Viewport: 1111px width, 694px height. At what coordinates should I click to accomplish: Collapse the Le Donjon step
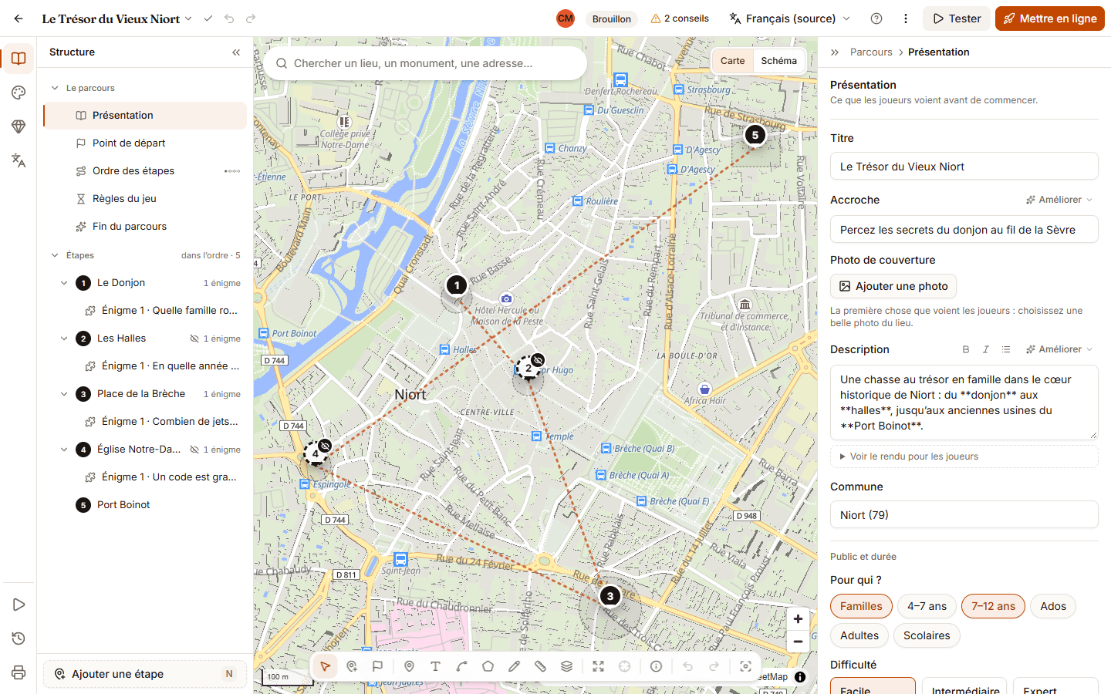tap(64, 283)
